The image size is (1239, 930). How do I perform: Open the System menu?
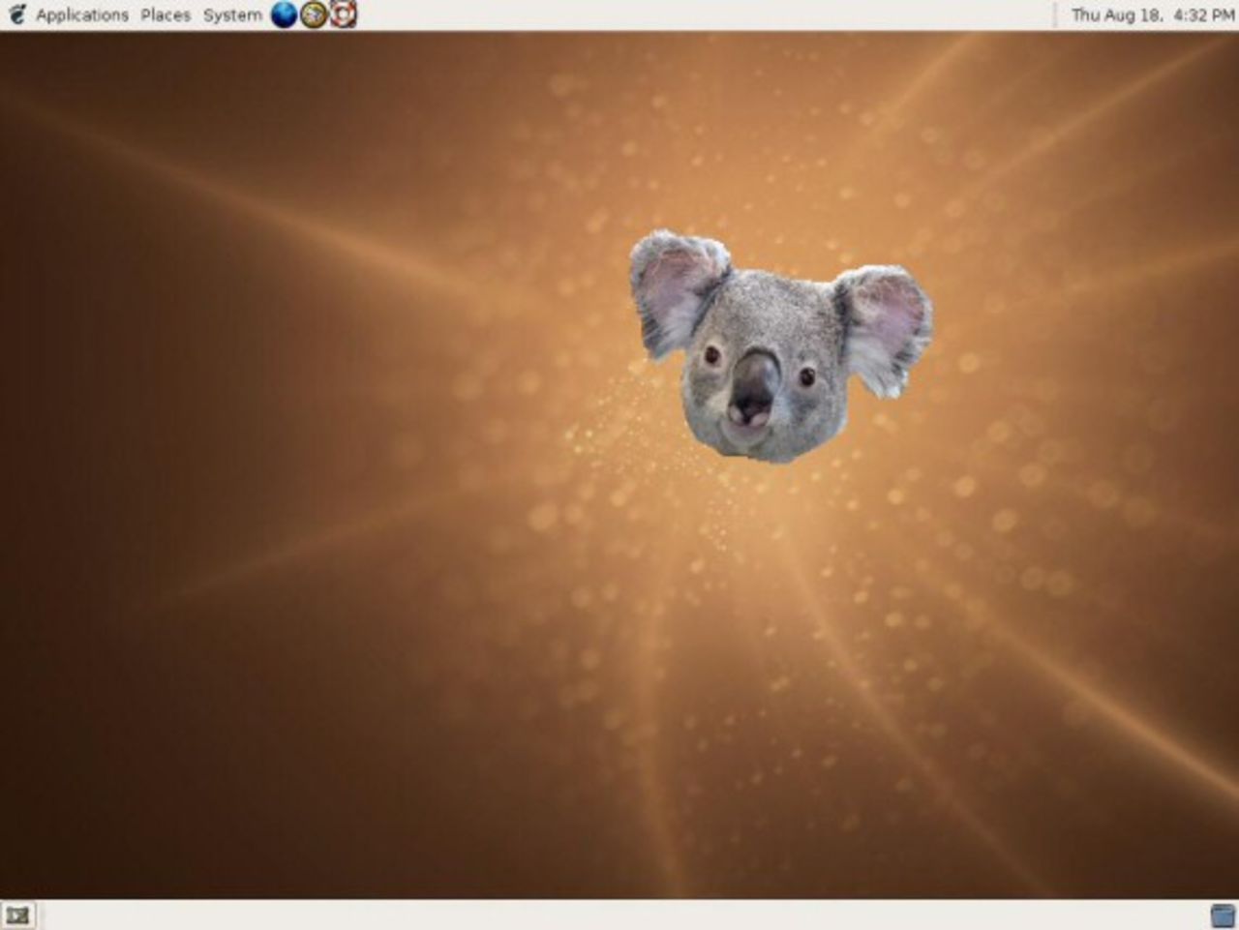pos(232,15)
